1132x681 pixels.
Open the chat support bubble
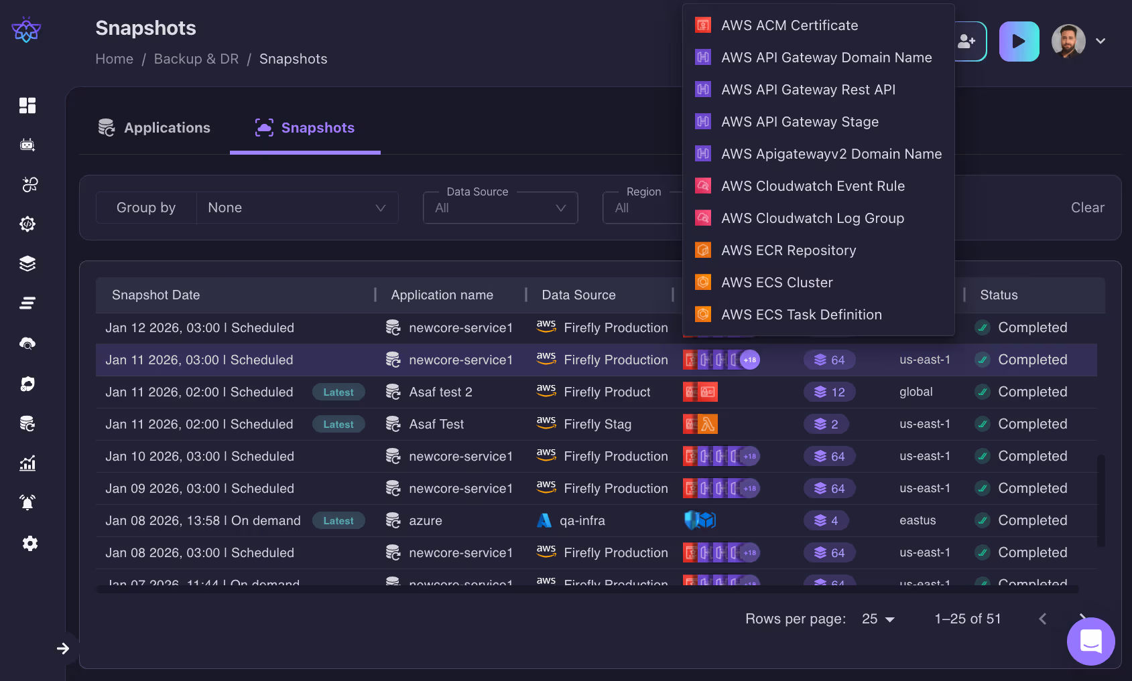point(1090,641)
